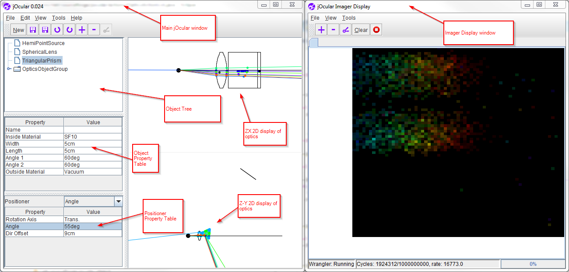Image resolution: width=569 pixels, height=272 pixels.
Task: Open the Positioner dropdown showing Angle
Action: point(118,202)
